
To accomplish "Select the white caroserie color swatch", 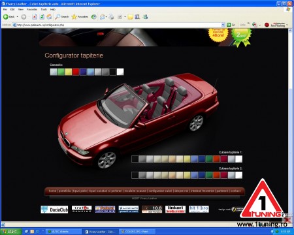I will point(120,72).
